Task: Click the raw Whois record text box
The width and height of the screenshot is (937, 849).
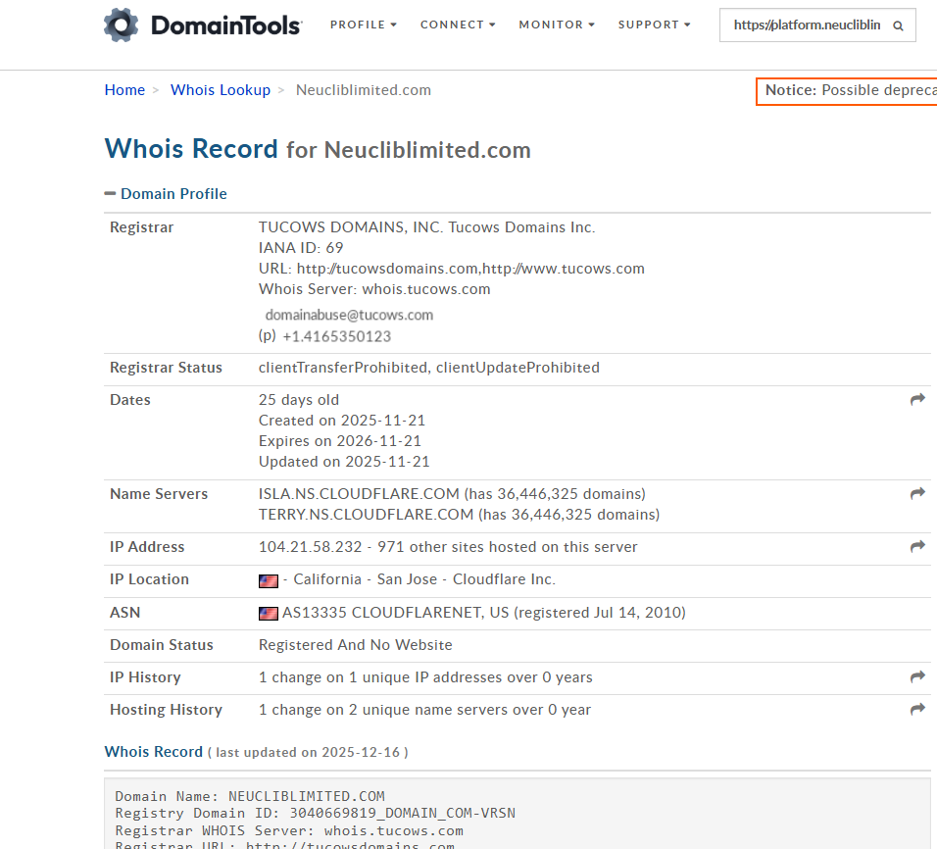Action: [x=518, y=814]
